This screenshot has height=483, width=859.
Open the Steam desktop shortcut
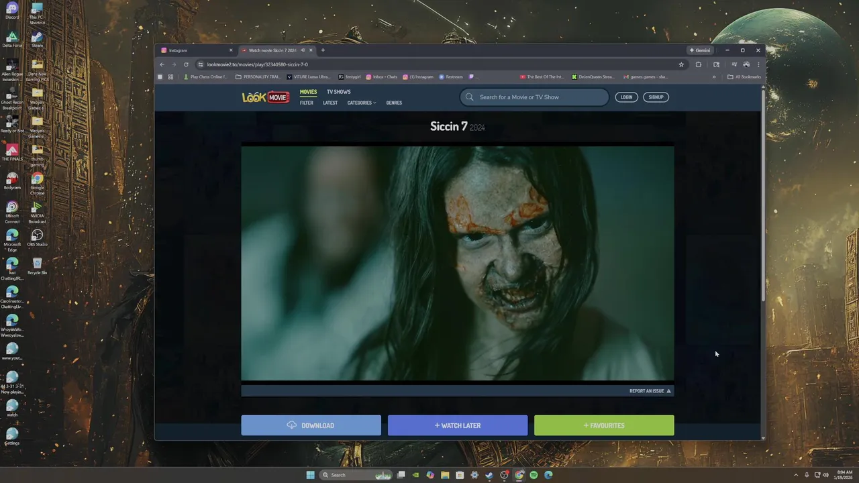[x=37, y=39]
